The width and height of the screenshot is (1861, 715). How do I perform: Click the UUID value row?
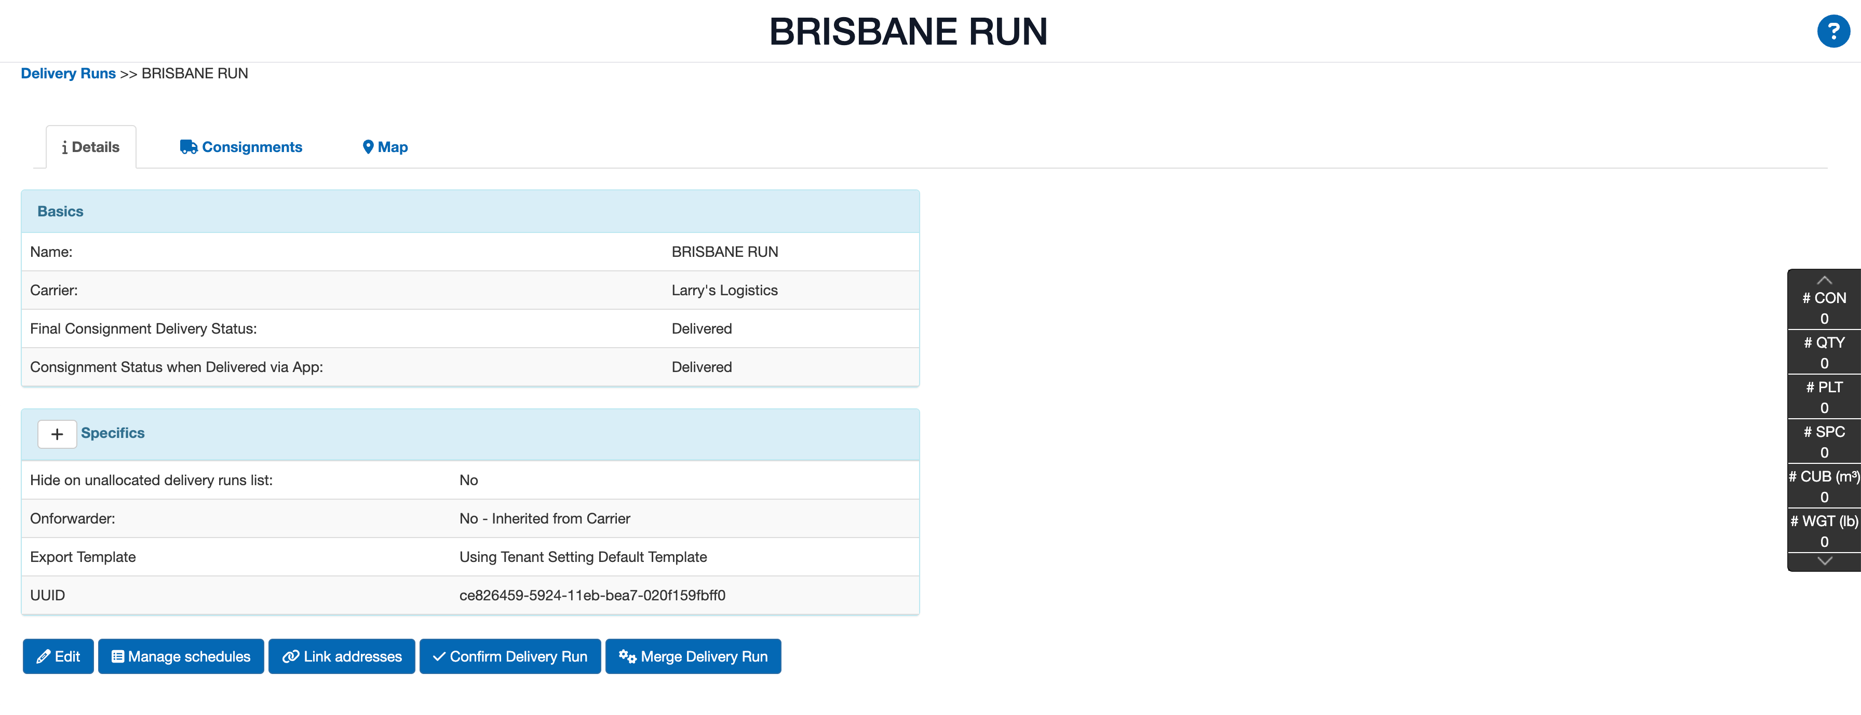592,595
